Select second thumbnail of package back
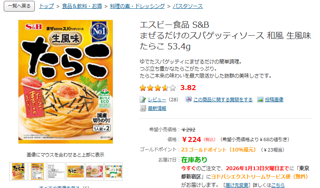This screenshot has height=188, width=320. [x=37, y=171]
